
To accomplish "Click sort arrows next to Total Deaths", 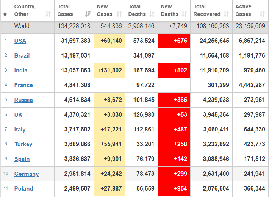I will pyautogui.click(x=152, y=14).
